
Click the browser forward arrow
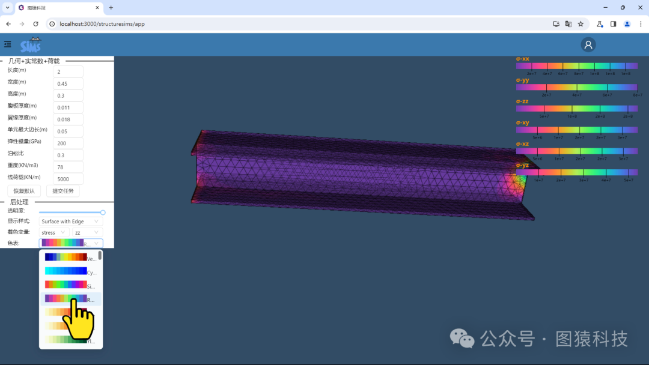[22, 24]
